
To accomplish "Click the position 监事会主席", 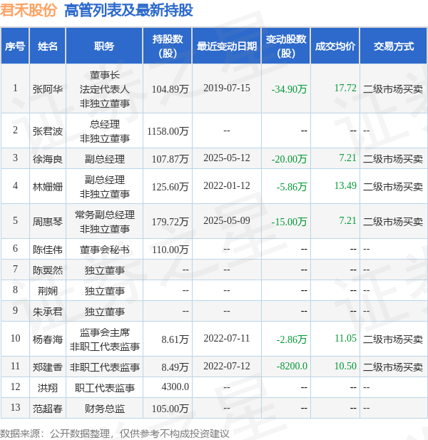I will (x=104, y=332).
